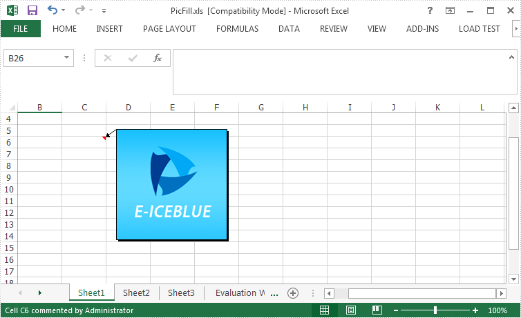
Task: Open zoom dialog via 100% label
Action: coord(498,310)
